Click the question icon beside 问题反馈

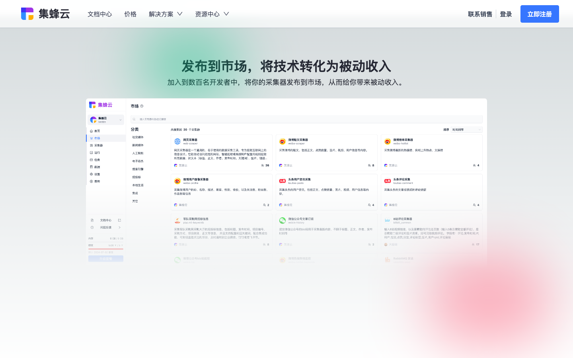(x=92, y=228)
